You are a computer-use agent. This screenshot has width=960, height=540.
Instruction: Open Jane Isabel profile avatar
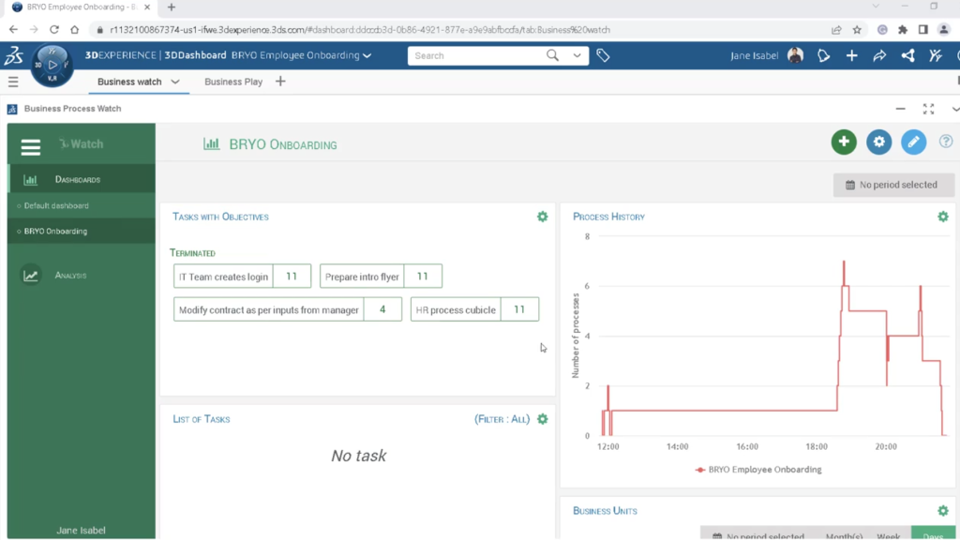point(795,55)
